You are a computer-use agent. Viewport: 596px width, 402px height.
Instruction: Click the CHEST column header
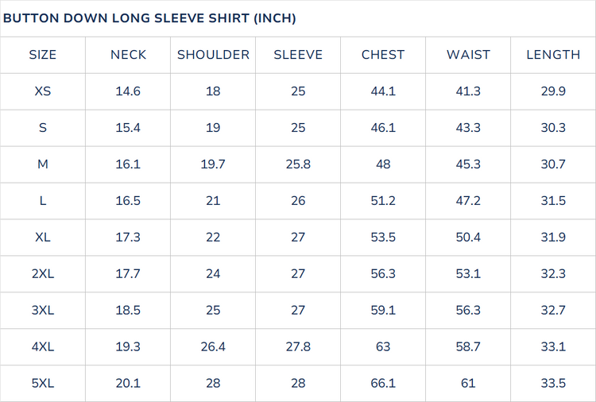coord(383,55)
